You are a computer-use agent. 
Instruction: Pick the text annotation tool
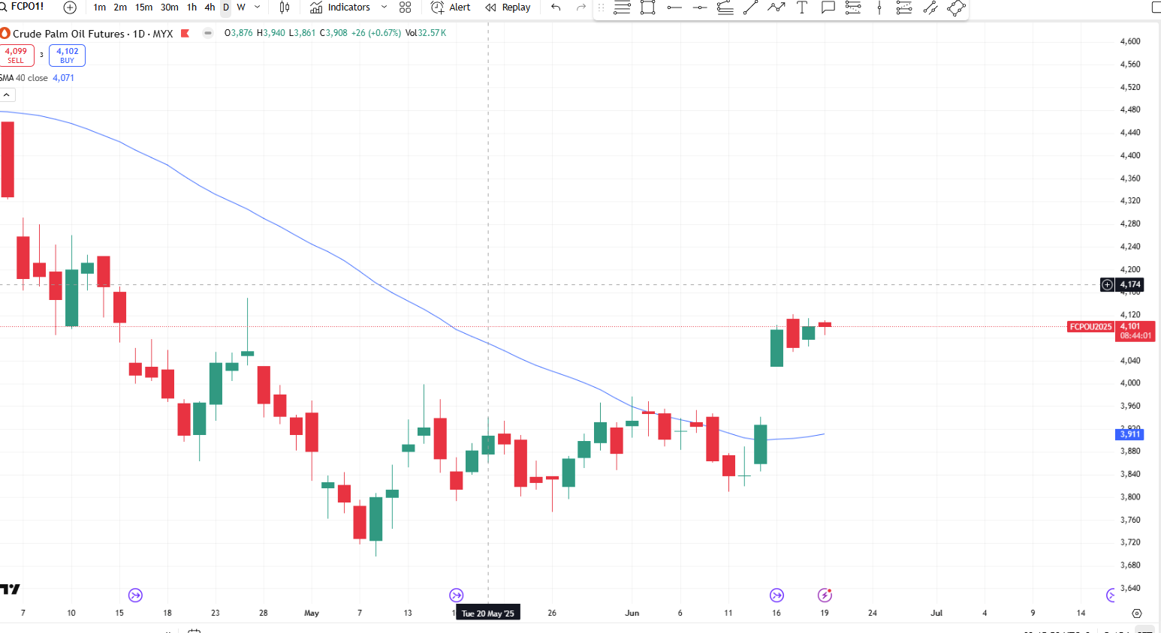click(802, 7)
